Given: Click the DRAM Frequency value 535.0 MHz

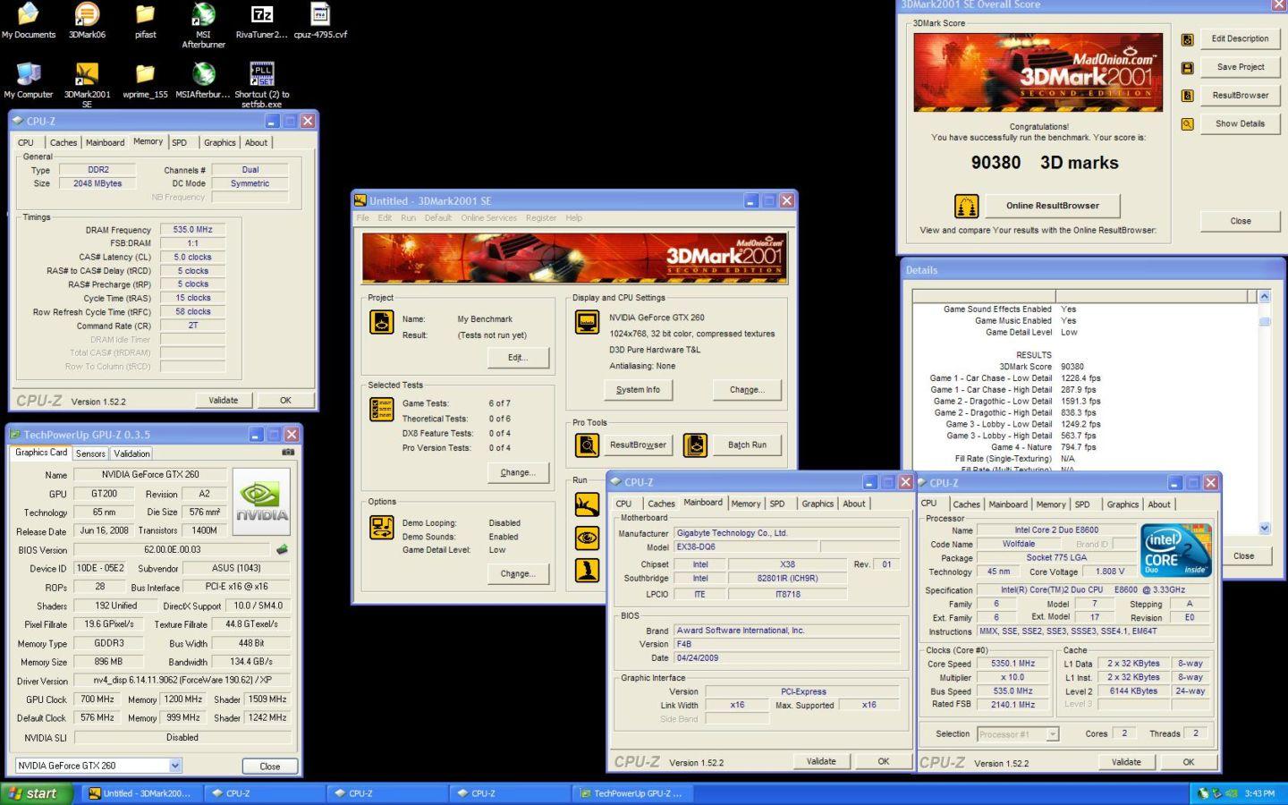Looking at the screenshot, I should click(x=192, y=230).
